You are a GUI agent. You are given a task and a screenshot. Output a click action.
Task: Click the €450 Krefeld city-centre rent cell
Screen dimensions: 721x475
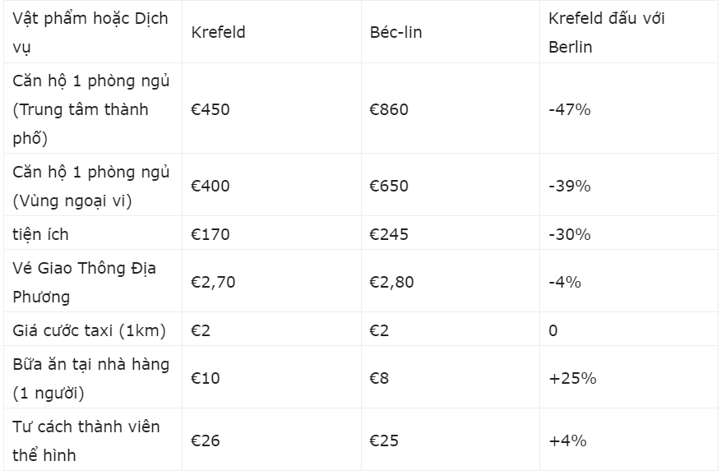point(210,109)
